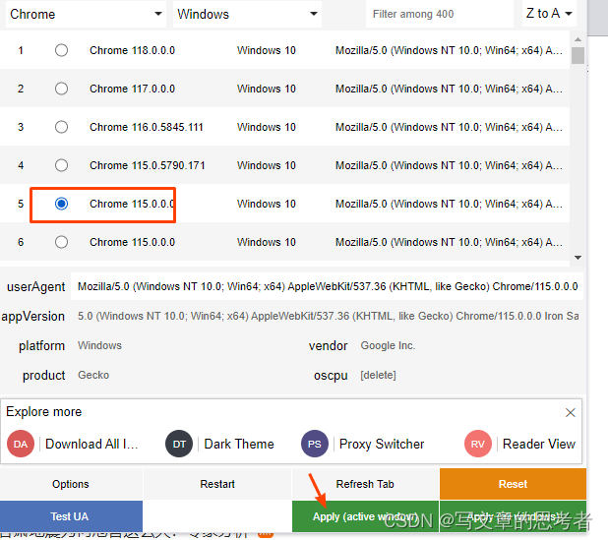Image resolution: width=608 pixels, height=540 pixels.
Task: Select the Chrome 116.0.5845.111 radio button
Action: coord(61,127)
